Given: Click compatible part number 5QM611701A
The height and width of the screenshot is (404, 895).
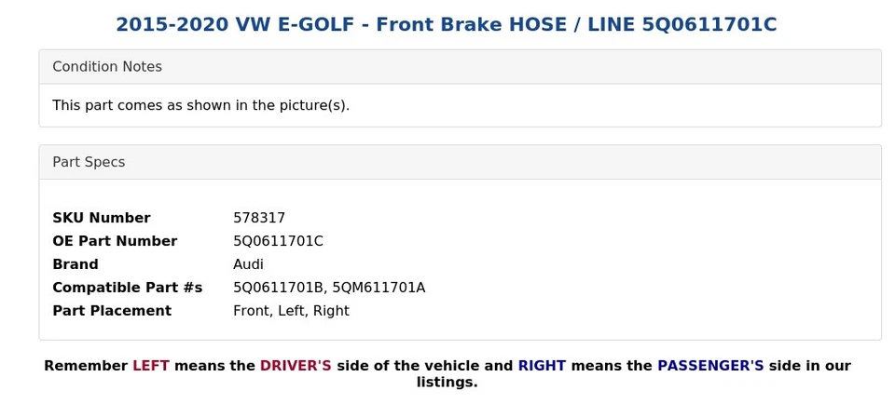Looking at the screenshot, I should (x=379, y=288).
